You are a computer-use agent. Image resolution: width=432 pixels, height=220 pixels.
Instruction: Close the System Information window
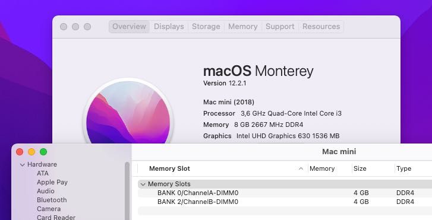click(20, 152)
